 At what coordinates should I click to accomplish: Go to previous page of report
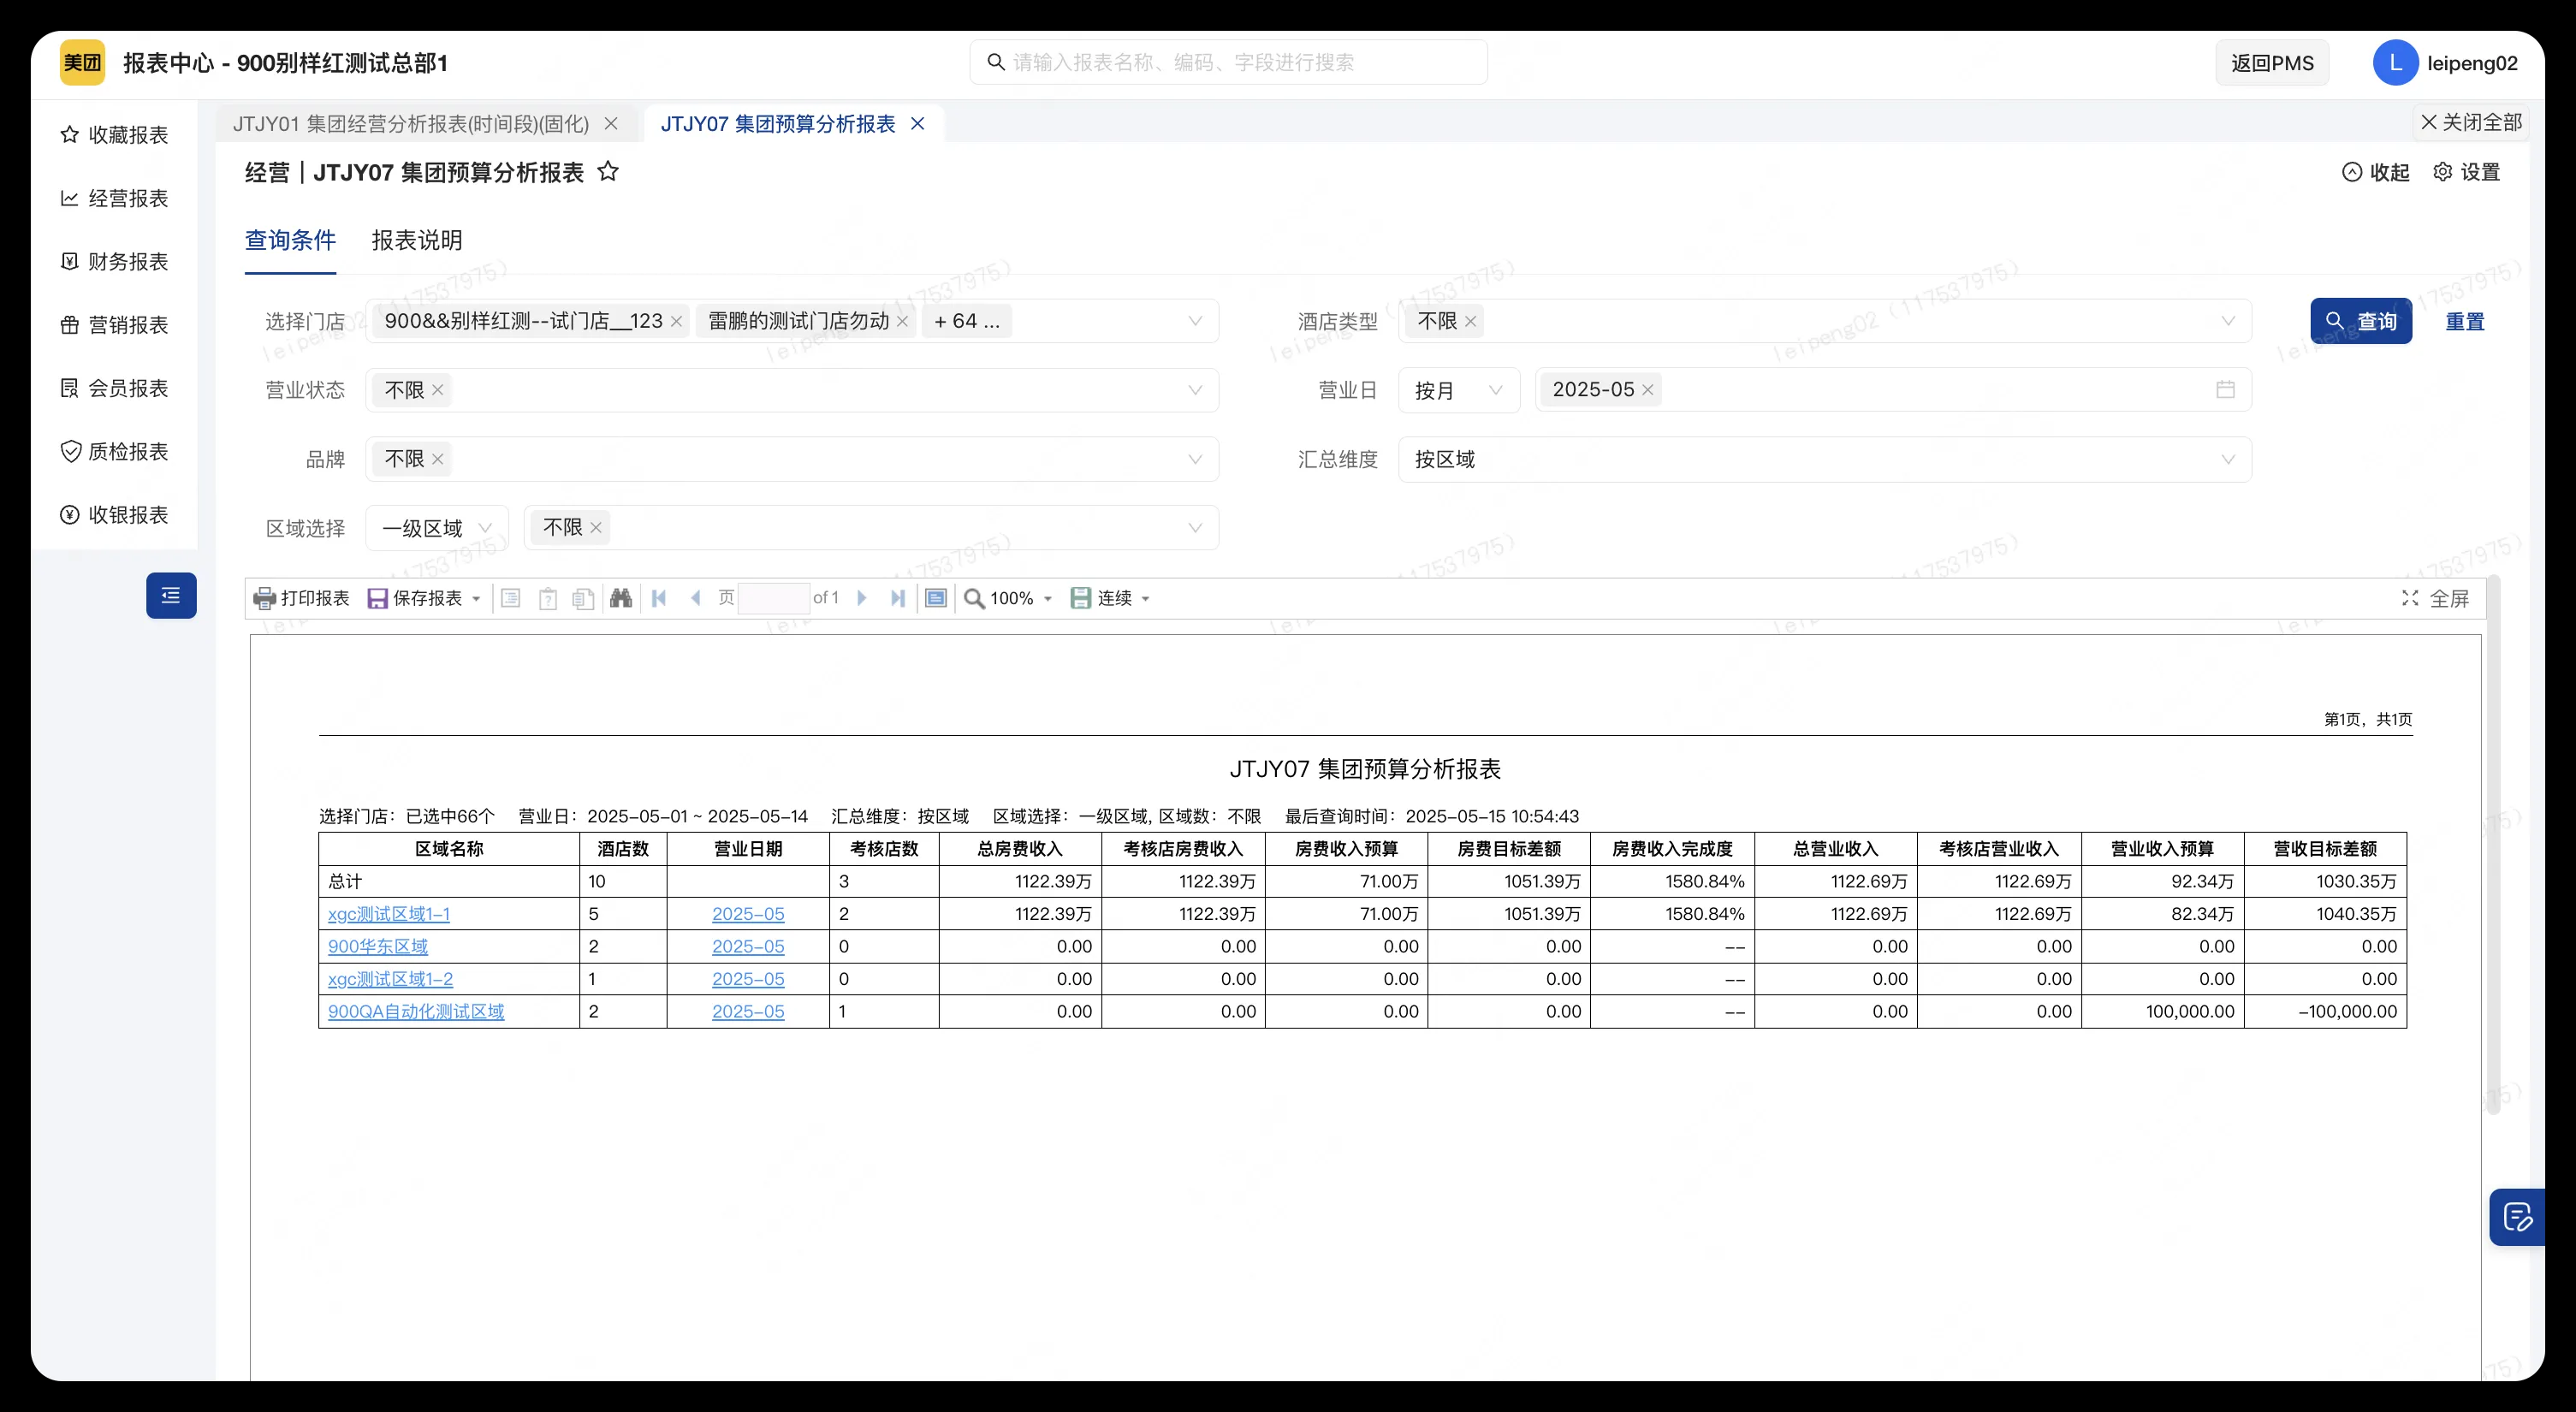696,599
